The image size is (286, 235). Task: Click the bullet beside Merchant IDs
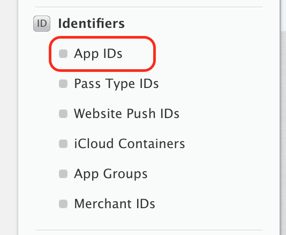(63, 204)
